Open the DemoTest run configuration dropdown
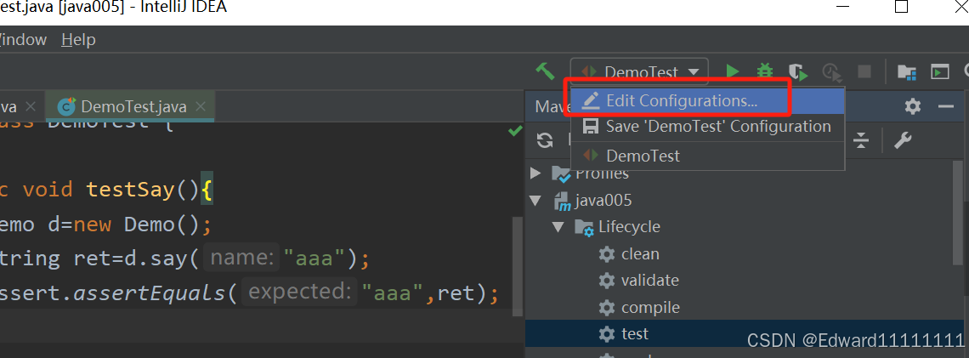This screenshot has width=969, height=358. point(639,71)
